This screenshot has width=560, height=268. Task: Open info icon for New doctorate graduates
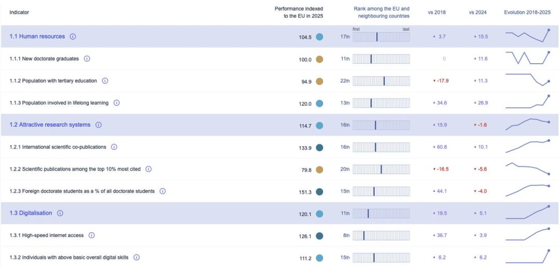(x=87, y=59)
